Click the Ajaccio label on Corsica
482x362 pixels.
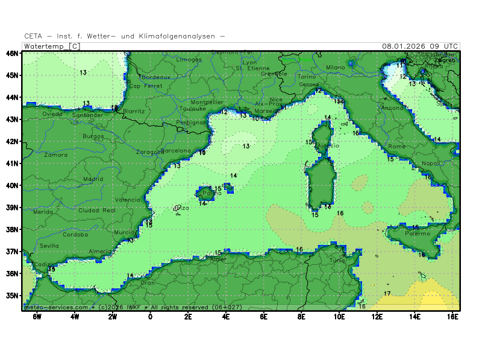click(x=327, y=146)
